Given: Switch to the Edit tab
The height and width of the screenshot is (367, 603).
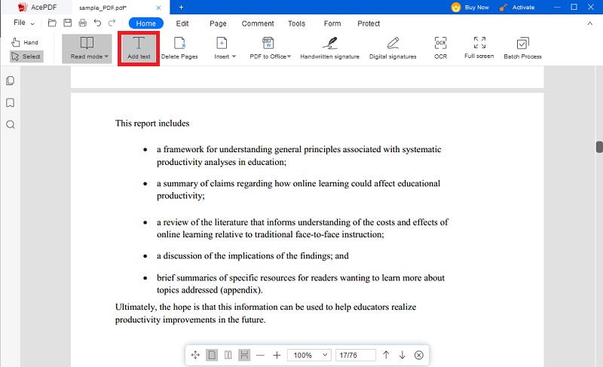Looking at the screenshot, I should pos(182,23).
